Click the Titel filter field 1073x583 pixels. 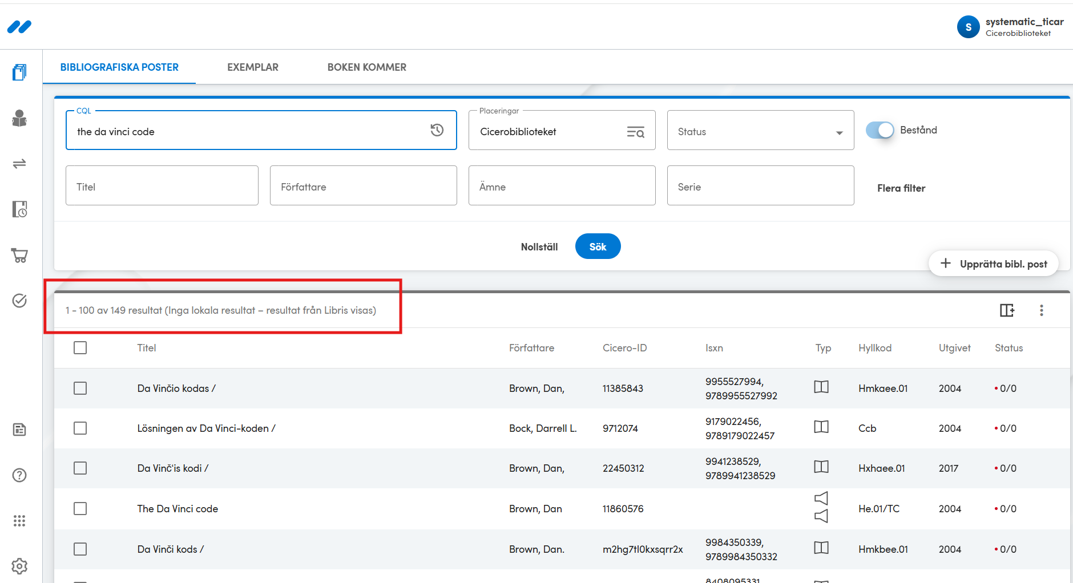click(162, 185)
